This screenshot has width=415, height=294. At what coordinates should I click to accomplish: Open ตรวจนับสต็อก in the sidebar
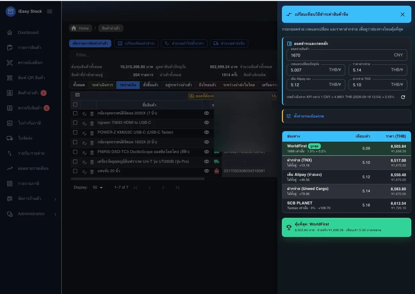(x=30, y=63)
